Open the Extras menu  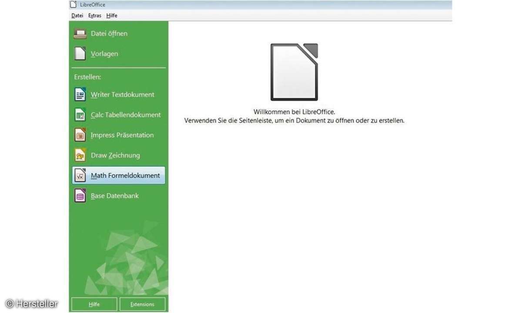coord(94,16)
